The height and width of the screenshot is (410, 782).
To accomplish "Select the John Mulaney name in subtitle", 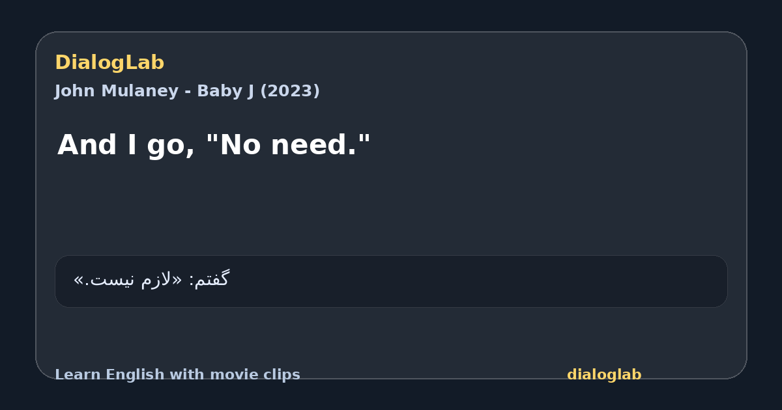I will (116, 91).
